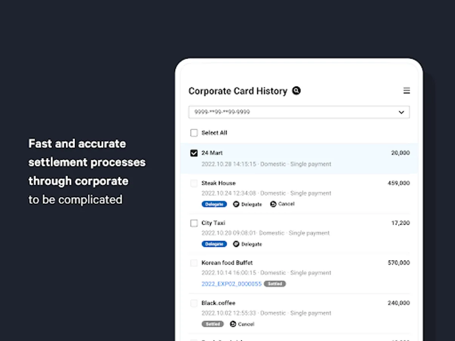Open the 2022_EXP02_0000055 expense link
Viewport: 455px width, 341px height.
(x=231, y=284)
